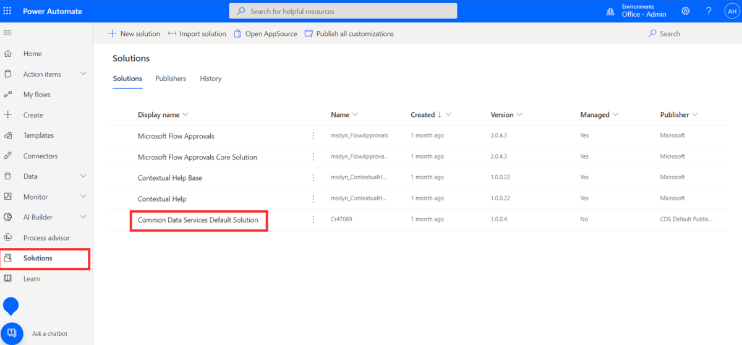Open the AH account avatar
742x345 pixels.
click(x=731, y=11)
